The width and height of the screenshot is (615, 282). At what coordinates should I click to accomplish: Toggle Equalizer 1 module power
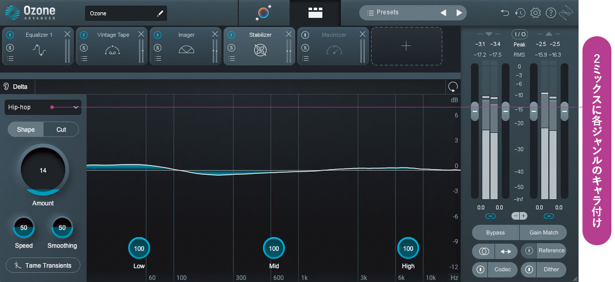[10, 35]
